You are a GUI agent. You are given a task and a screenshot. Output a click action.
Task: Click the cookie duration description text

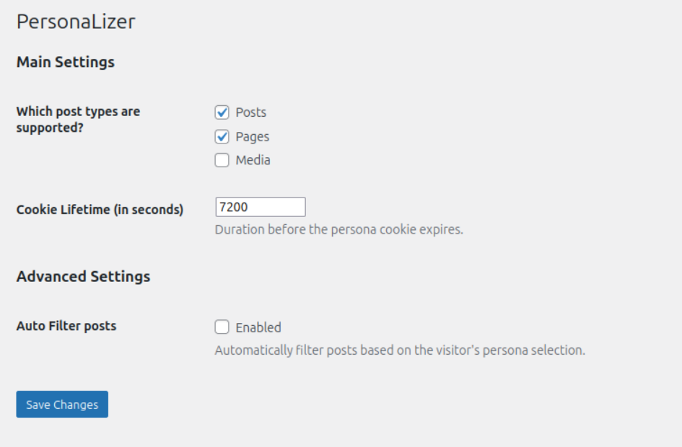(338, 230)
